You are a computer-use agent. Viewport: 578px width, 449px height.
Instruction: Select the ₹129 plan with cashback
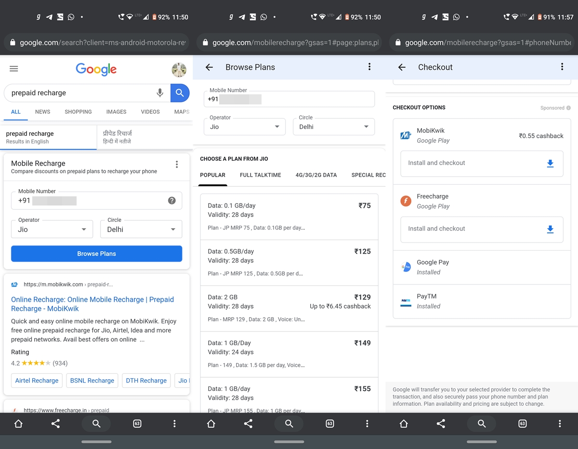pyautogui.click(x=289, y=308)
